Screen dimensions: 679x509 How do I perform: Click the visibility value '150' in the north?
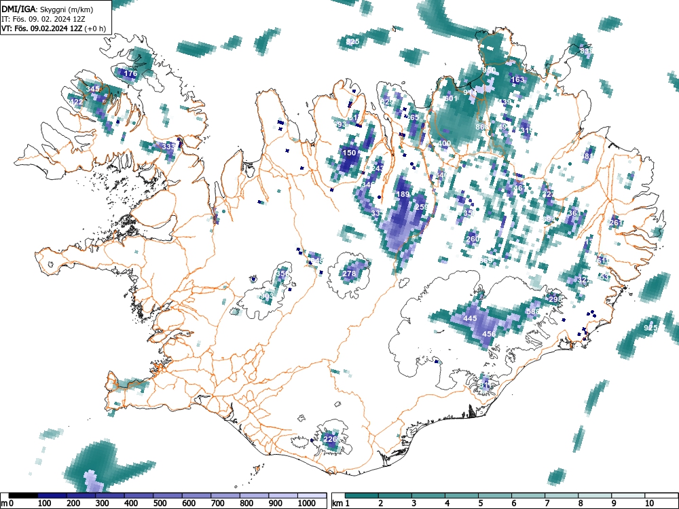pos(350,153)
